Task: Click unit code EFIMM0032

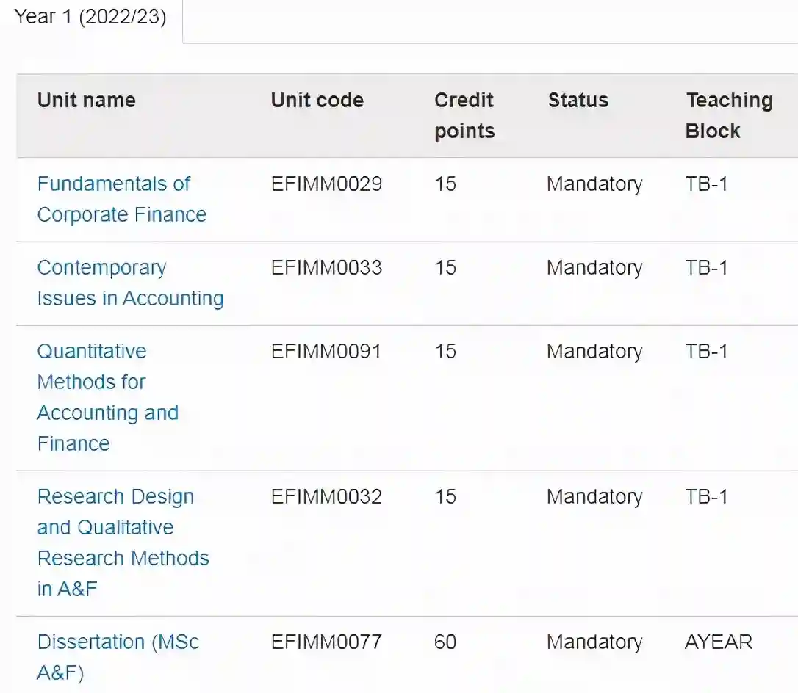Action: (326, 496)
